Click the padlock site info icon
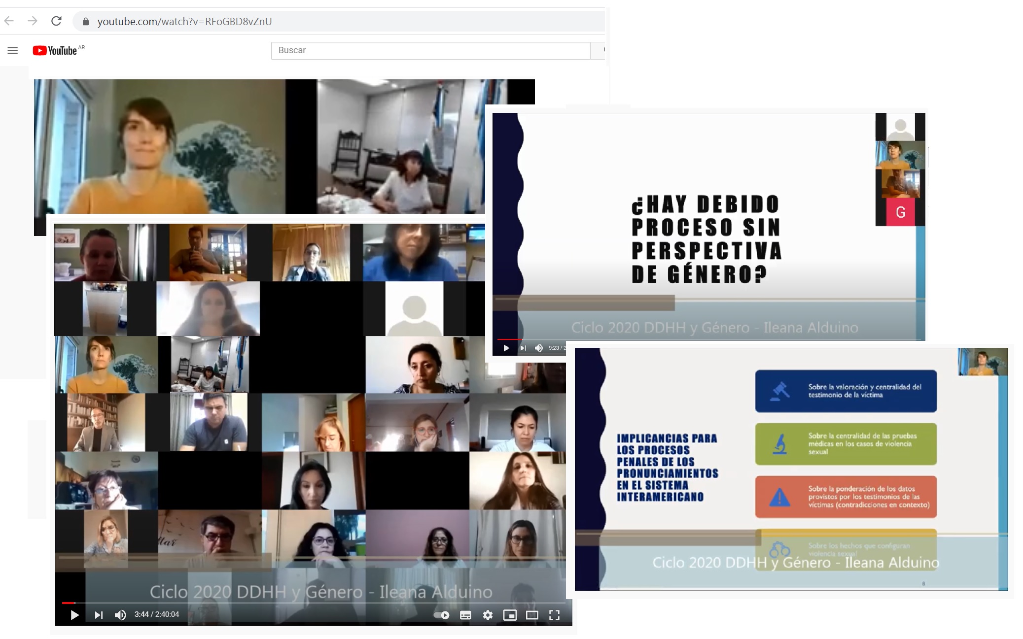The height and width of the screenshot is (639, 1023). [x=86, y=22]
